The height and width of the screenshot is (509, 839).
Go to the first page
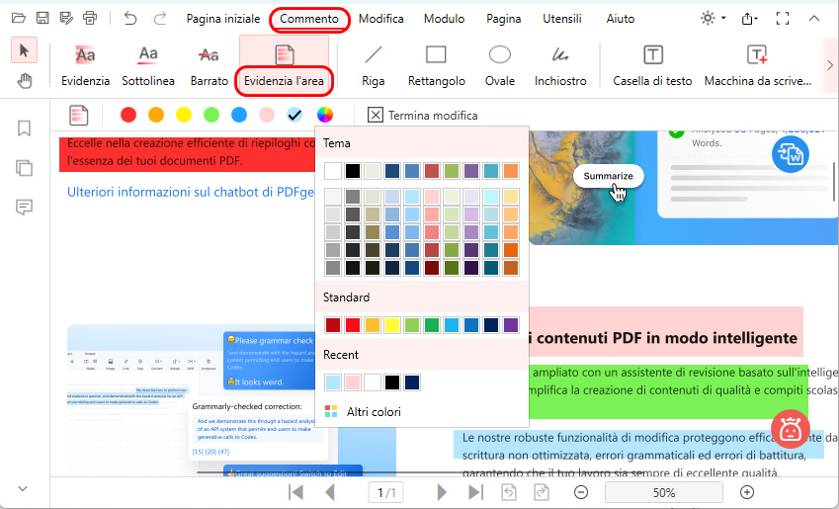(x=295, y=492)
